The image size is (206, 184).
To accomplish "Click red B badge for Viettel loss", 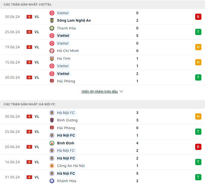I will click(x=198, y=17).
